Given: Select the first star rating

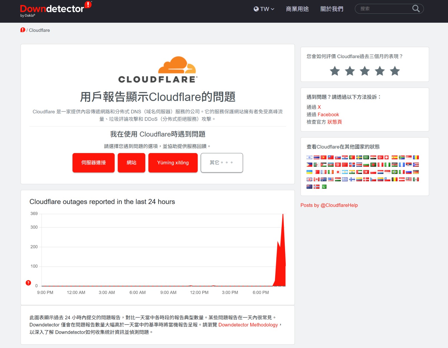Looking at the screenshot, I should (334, 71).
